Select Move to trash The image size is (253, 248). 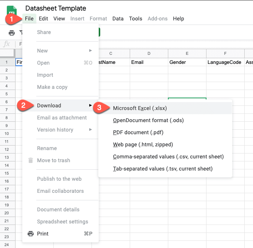tap(61, 160)
